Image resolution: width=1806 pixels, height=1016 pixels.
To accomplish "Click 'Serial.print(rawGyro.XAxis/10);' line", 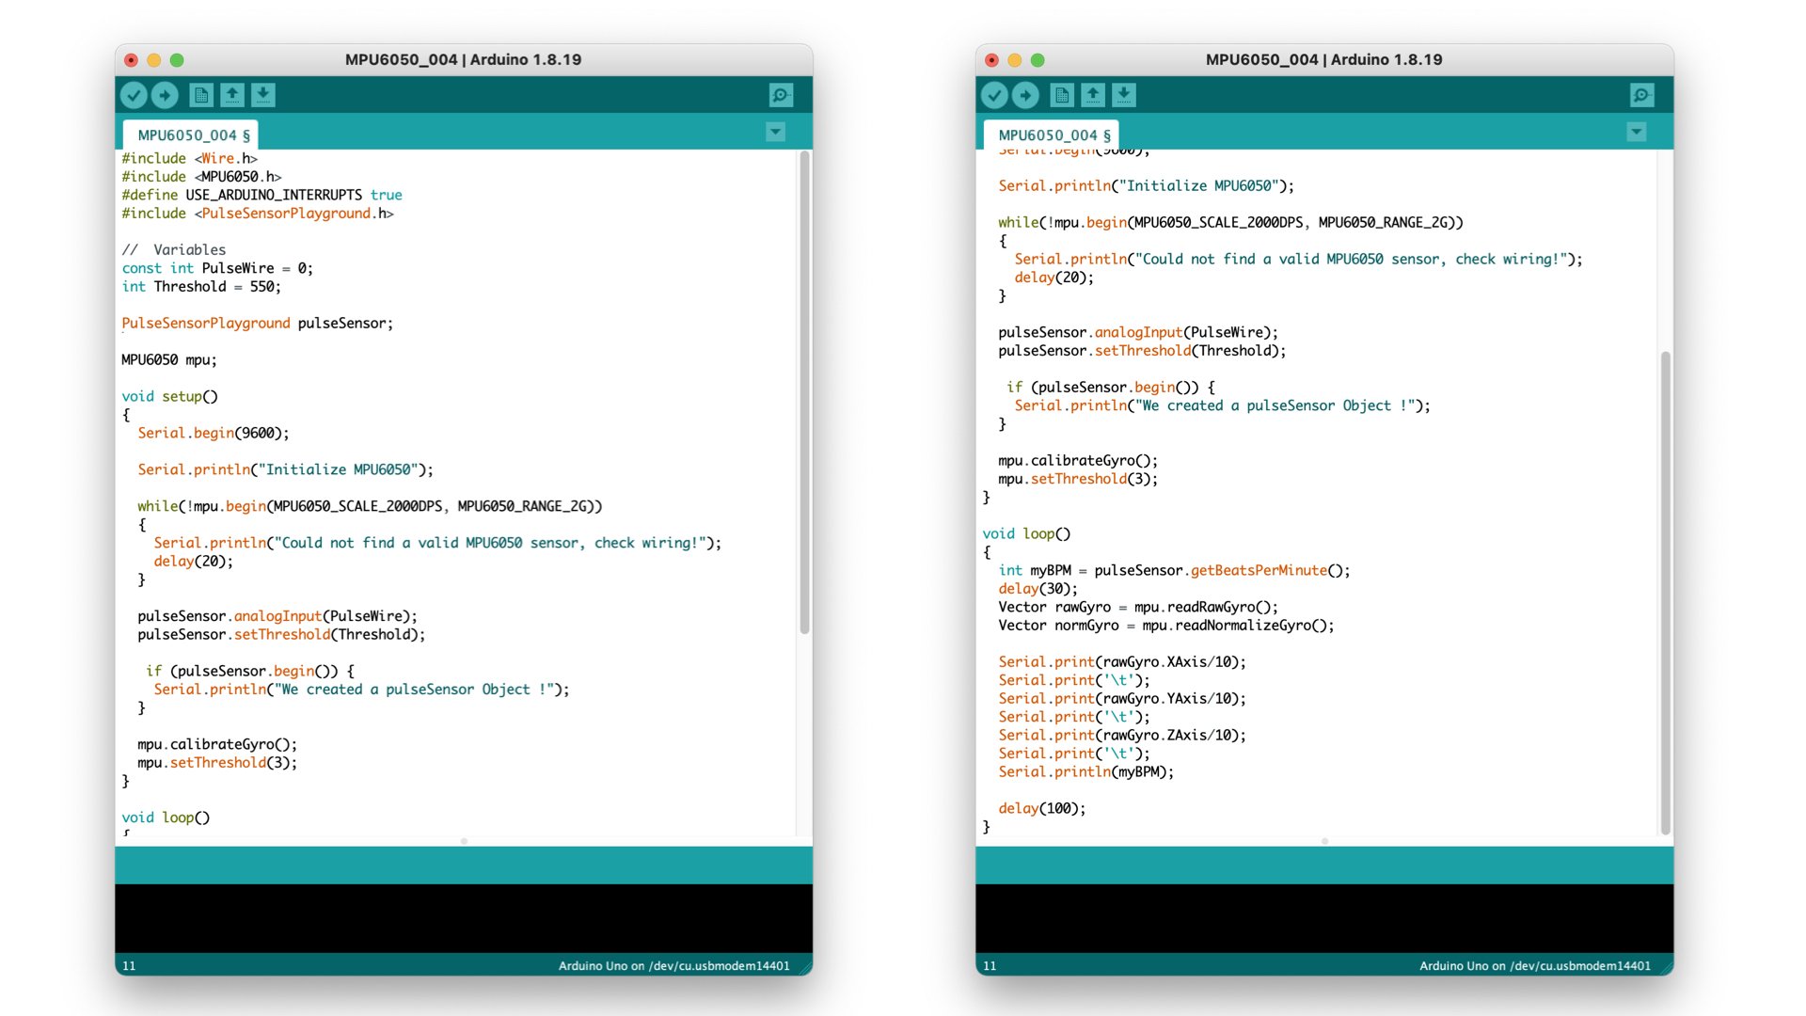I will pyautogui.click(x=1122, y=662).
